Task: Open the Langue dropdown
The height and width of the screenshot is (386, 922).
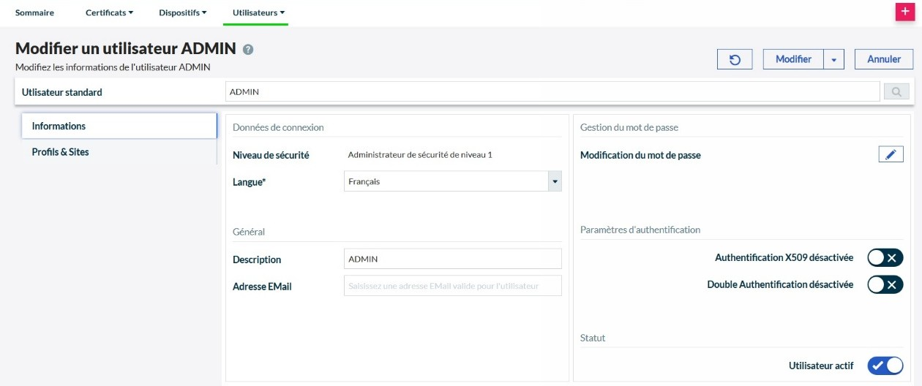Action: [x=452, y=181]
